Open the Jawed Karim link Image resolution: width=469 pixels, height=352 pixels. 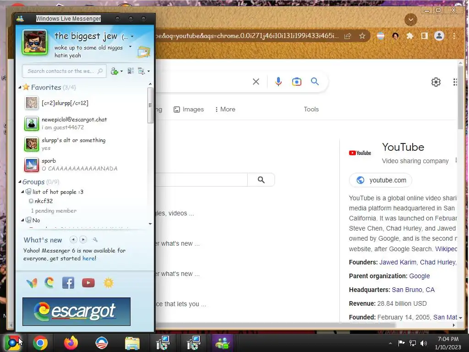tap(398, 262)
